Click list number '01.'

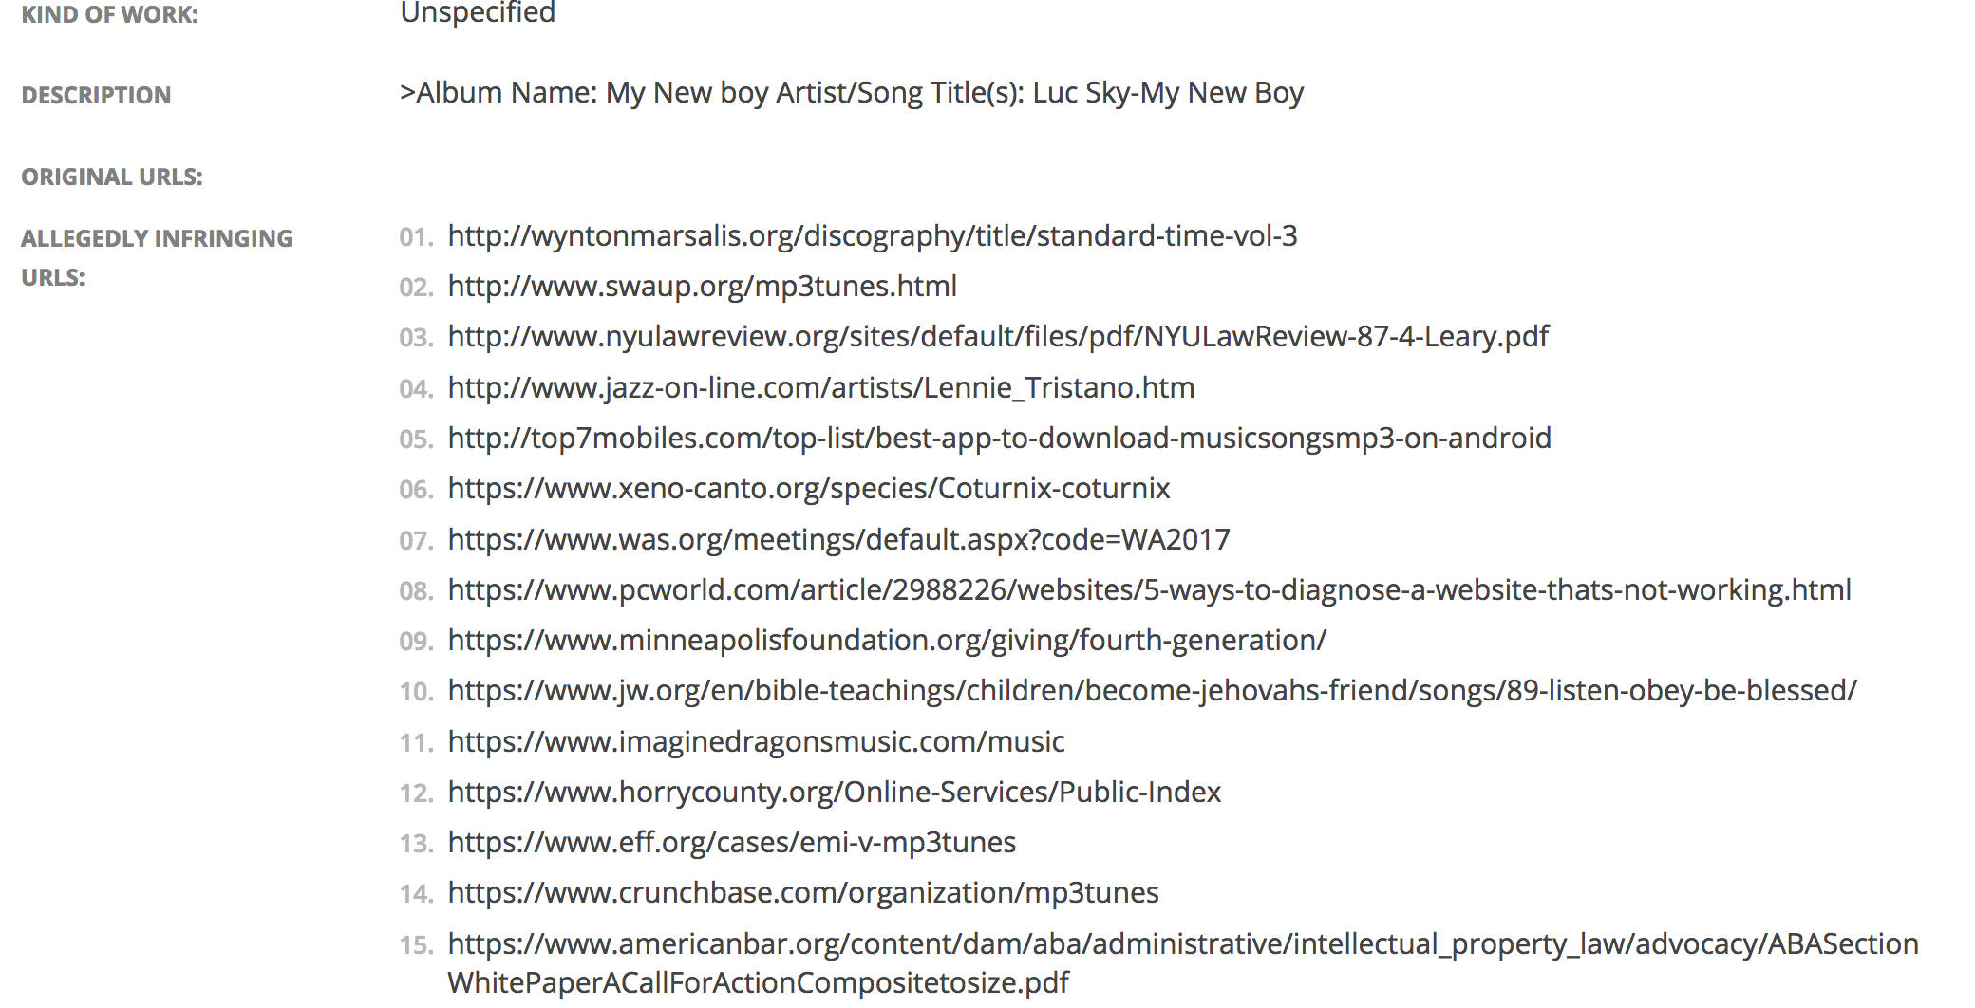(x=416, y=236)
